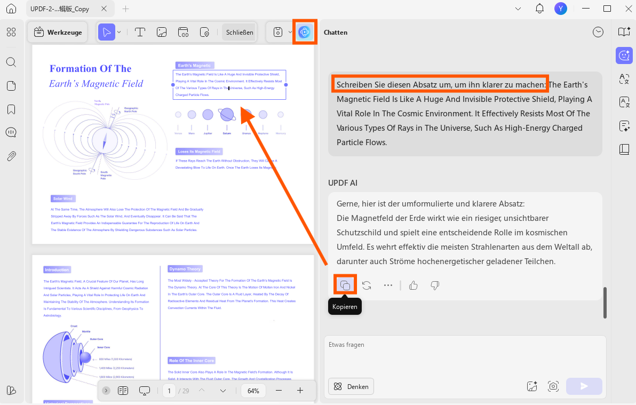Select the add link tool
Image resolution: width=636 pixels, height=405 pixels.
[x=183, y=32]
